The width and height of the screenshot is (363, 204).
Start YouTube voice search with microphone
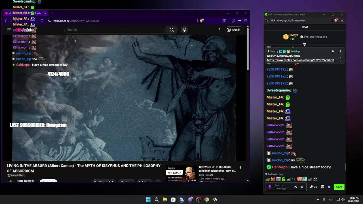coord(185,30)
